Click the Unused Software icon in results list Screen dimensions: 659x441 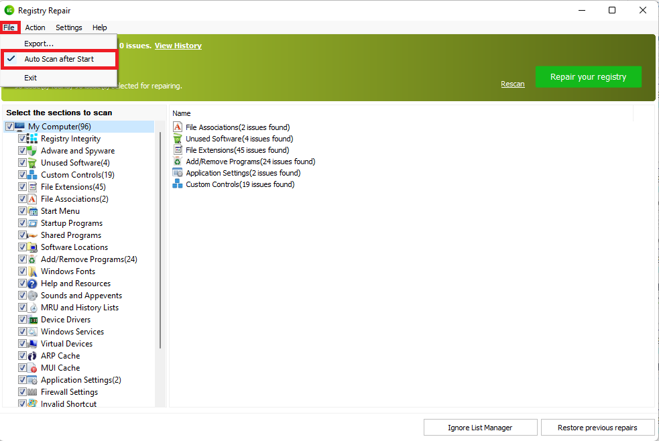(178, 139)
